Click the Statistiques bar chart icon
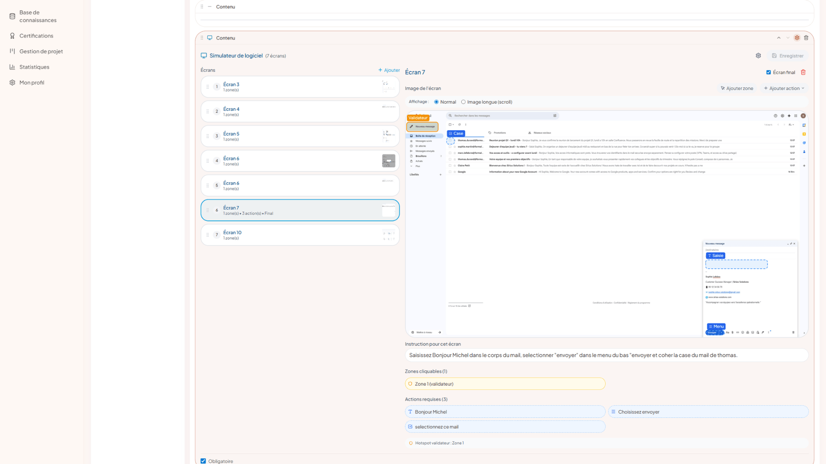826x464 pixels. [x=12, y=67]
